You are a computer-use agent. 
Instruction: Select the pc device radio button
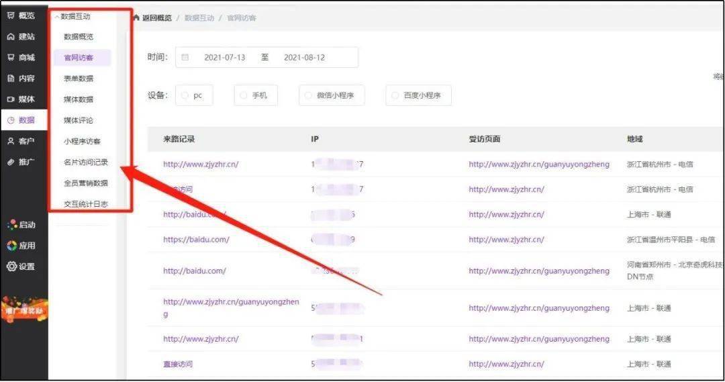coord(185,95)
